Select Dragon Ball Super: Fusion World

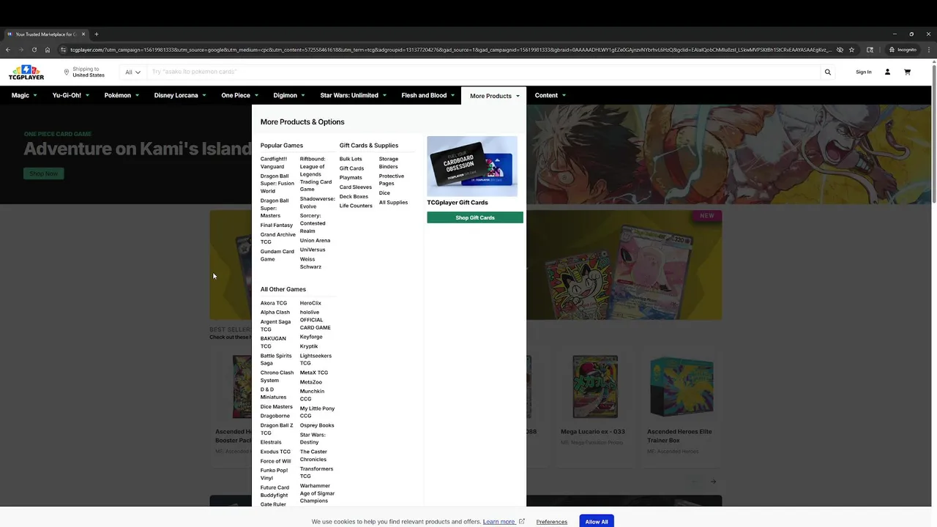pos(277,184)
